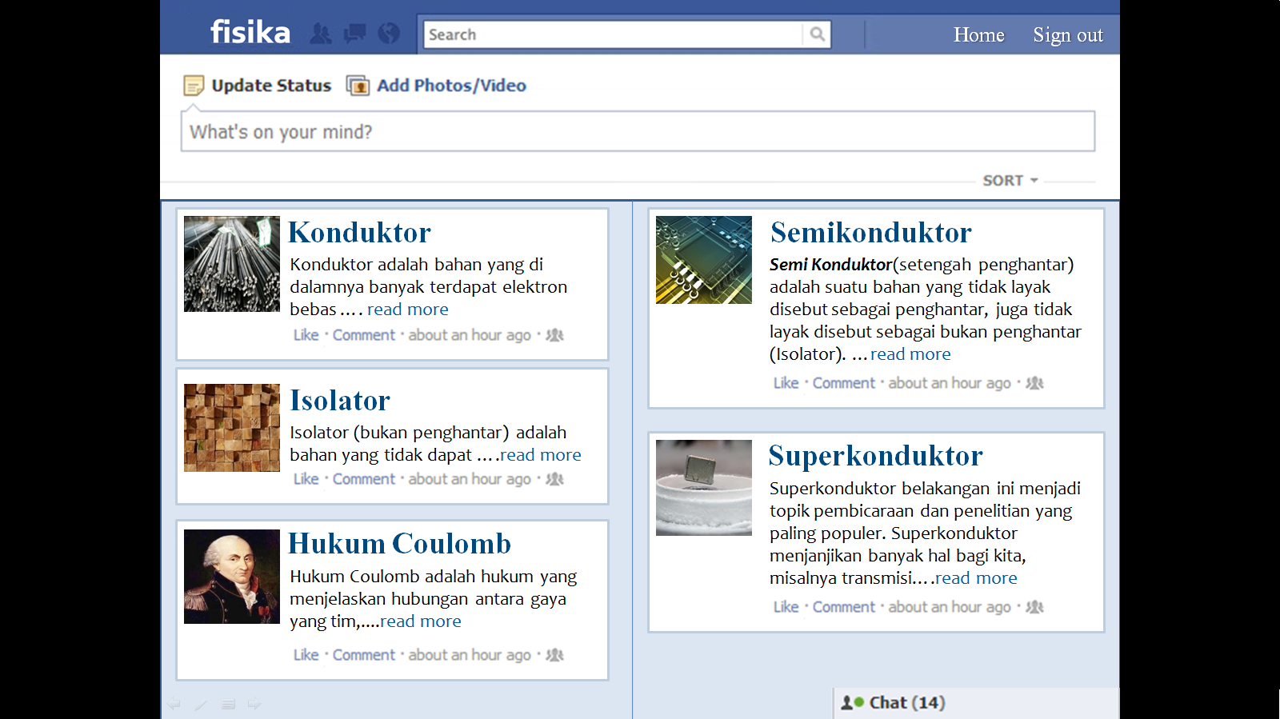1280x719 pixels.
Task: Open the messages icon in header
Action: (354, 34)
